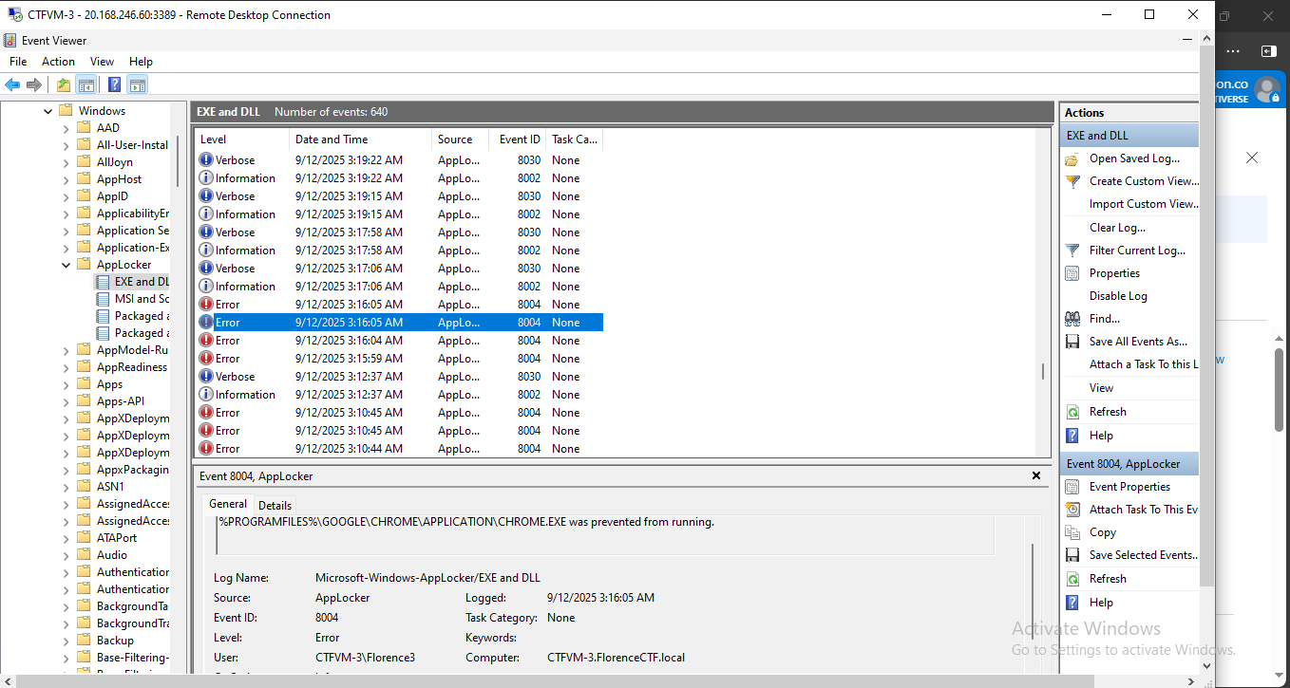Click the upper Help icon in Actions pane
The height and width of the screenshot is (688, 1290).
[x=1072, y=436]
